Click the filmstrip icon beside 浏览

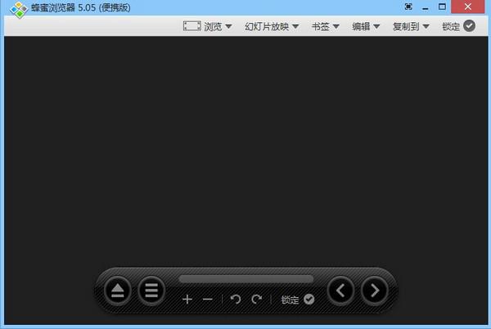pos(191,26)
